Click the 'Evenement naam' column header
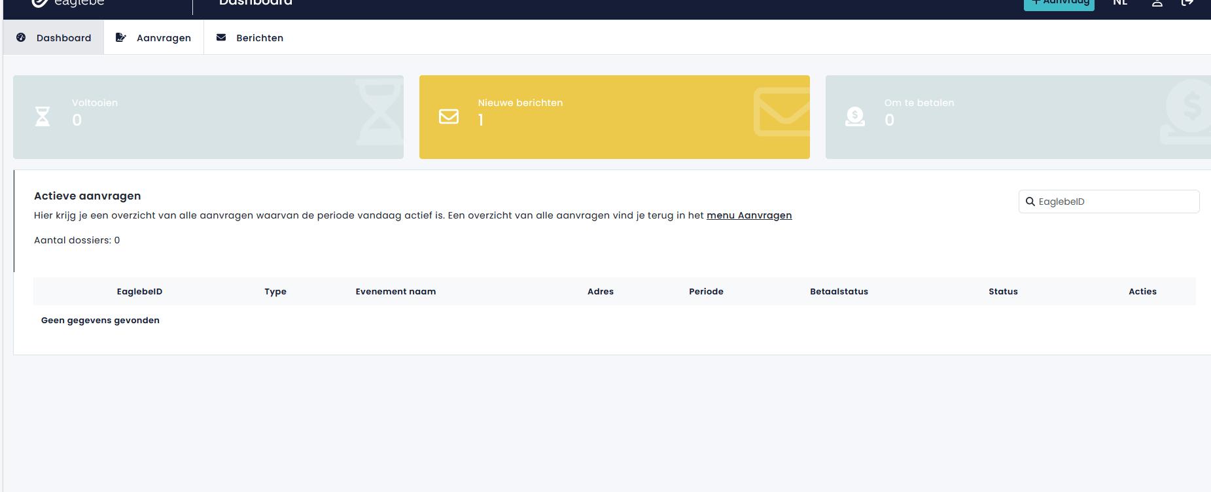The width and height of the screenshot is (1211, 492). (x=396, y=292)
